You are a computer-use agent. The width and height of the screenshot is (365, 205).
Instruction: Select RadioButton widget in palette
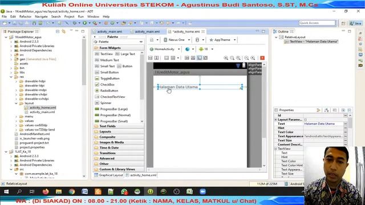[x=107, y=91]
